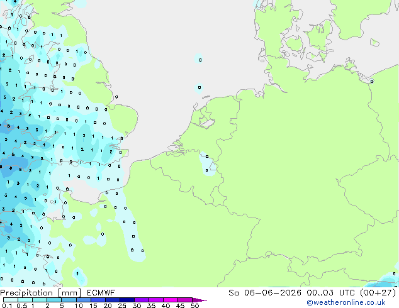Select the 20 to 25 mm dark blue swatch

click(x=113, y=300)
